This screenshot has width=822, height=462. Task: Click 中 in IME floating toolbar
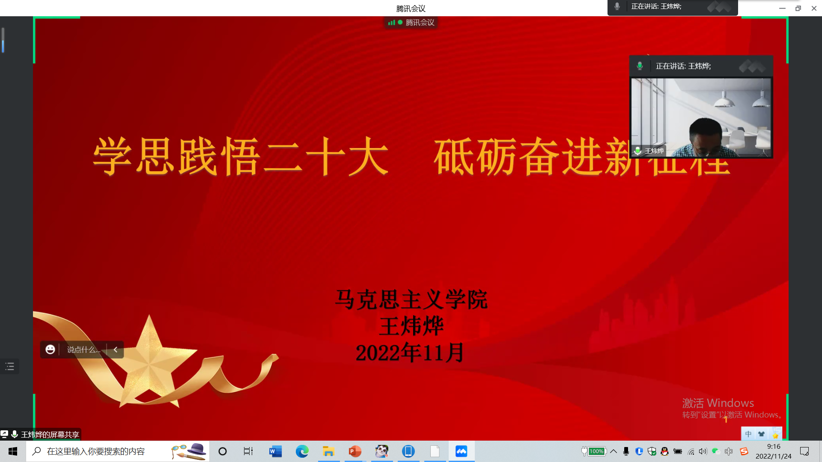(x=748, y=434)
